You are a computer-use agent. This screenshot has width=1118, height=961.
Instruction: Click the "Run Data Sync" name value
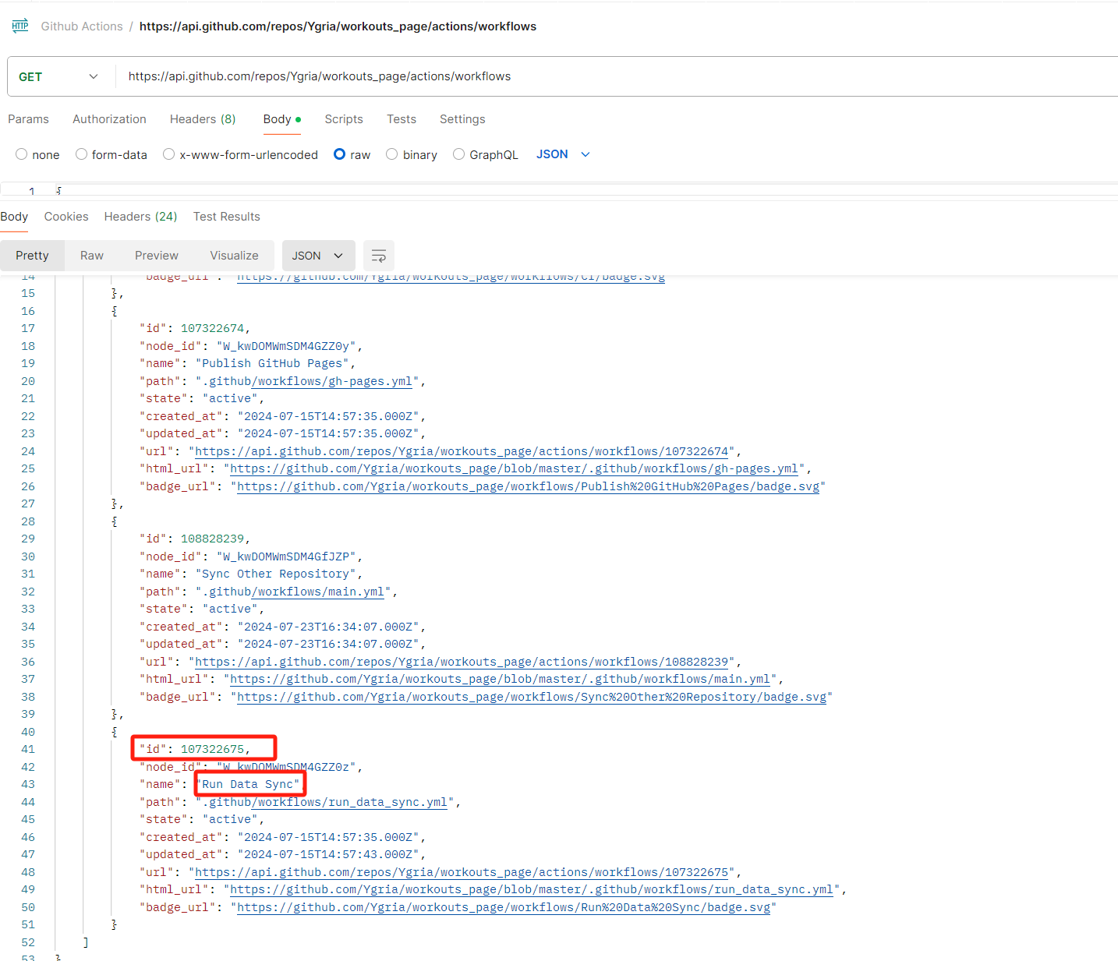pos(251,784)
